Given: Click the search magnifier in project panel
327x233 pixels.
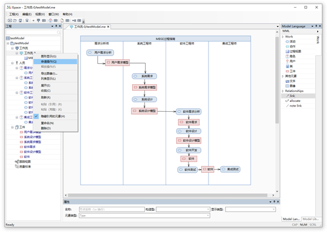Looking at the screenshot, I should click(59, 32).
